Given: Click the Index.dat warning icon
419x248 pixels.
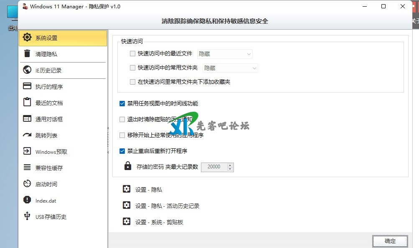Looking at the screenshot, I should pos(27,200).
